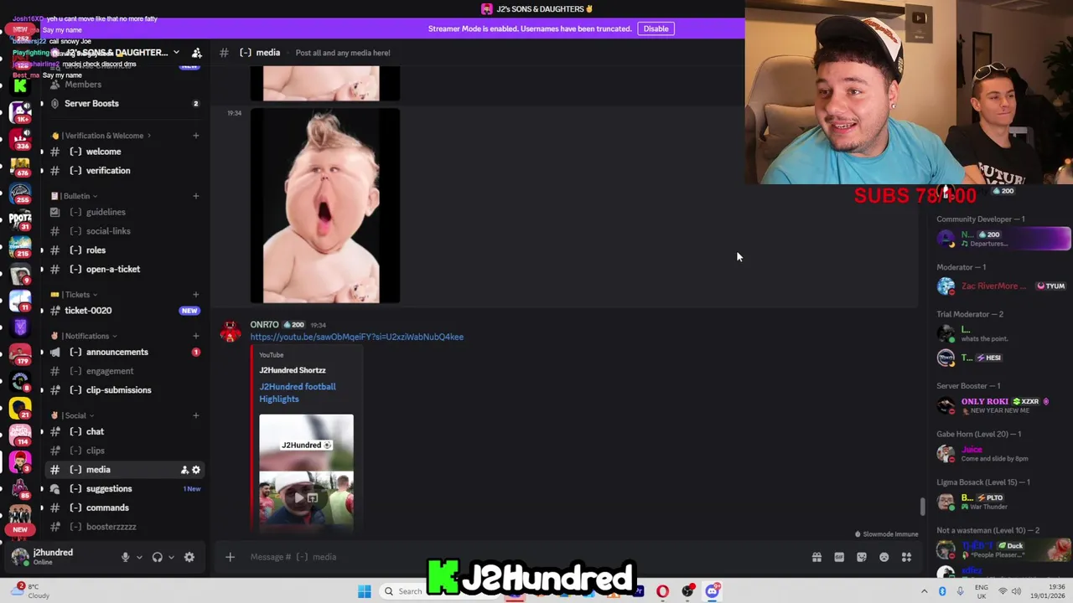Open the roles channel
Image resolution: width=1073 pixels, height=603 pixels.
click(x=124, y=250)
